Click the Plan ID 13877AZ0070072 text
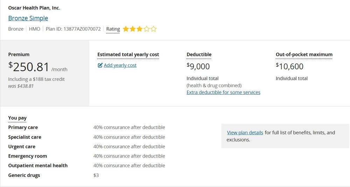 click(73, 29)
